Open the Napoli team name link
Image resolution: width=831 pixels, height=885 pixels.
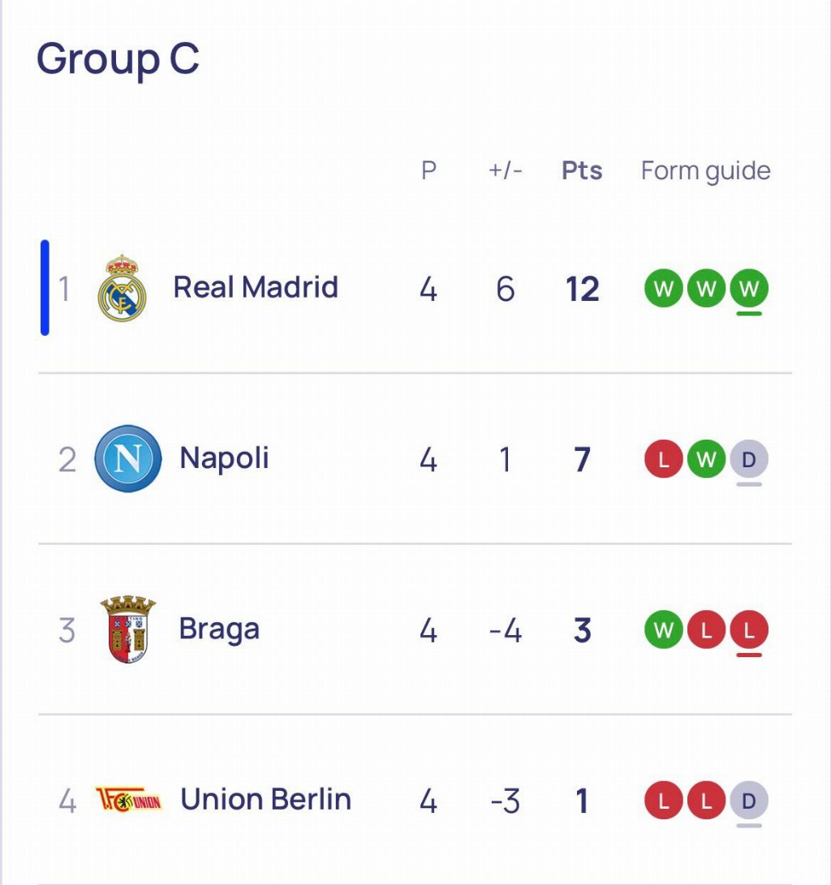coord(224,458)
